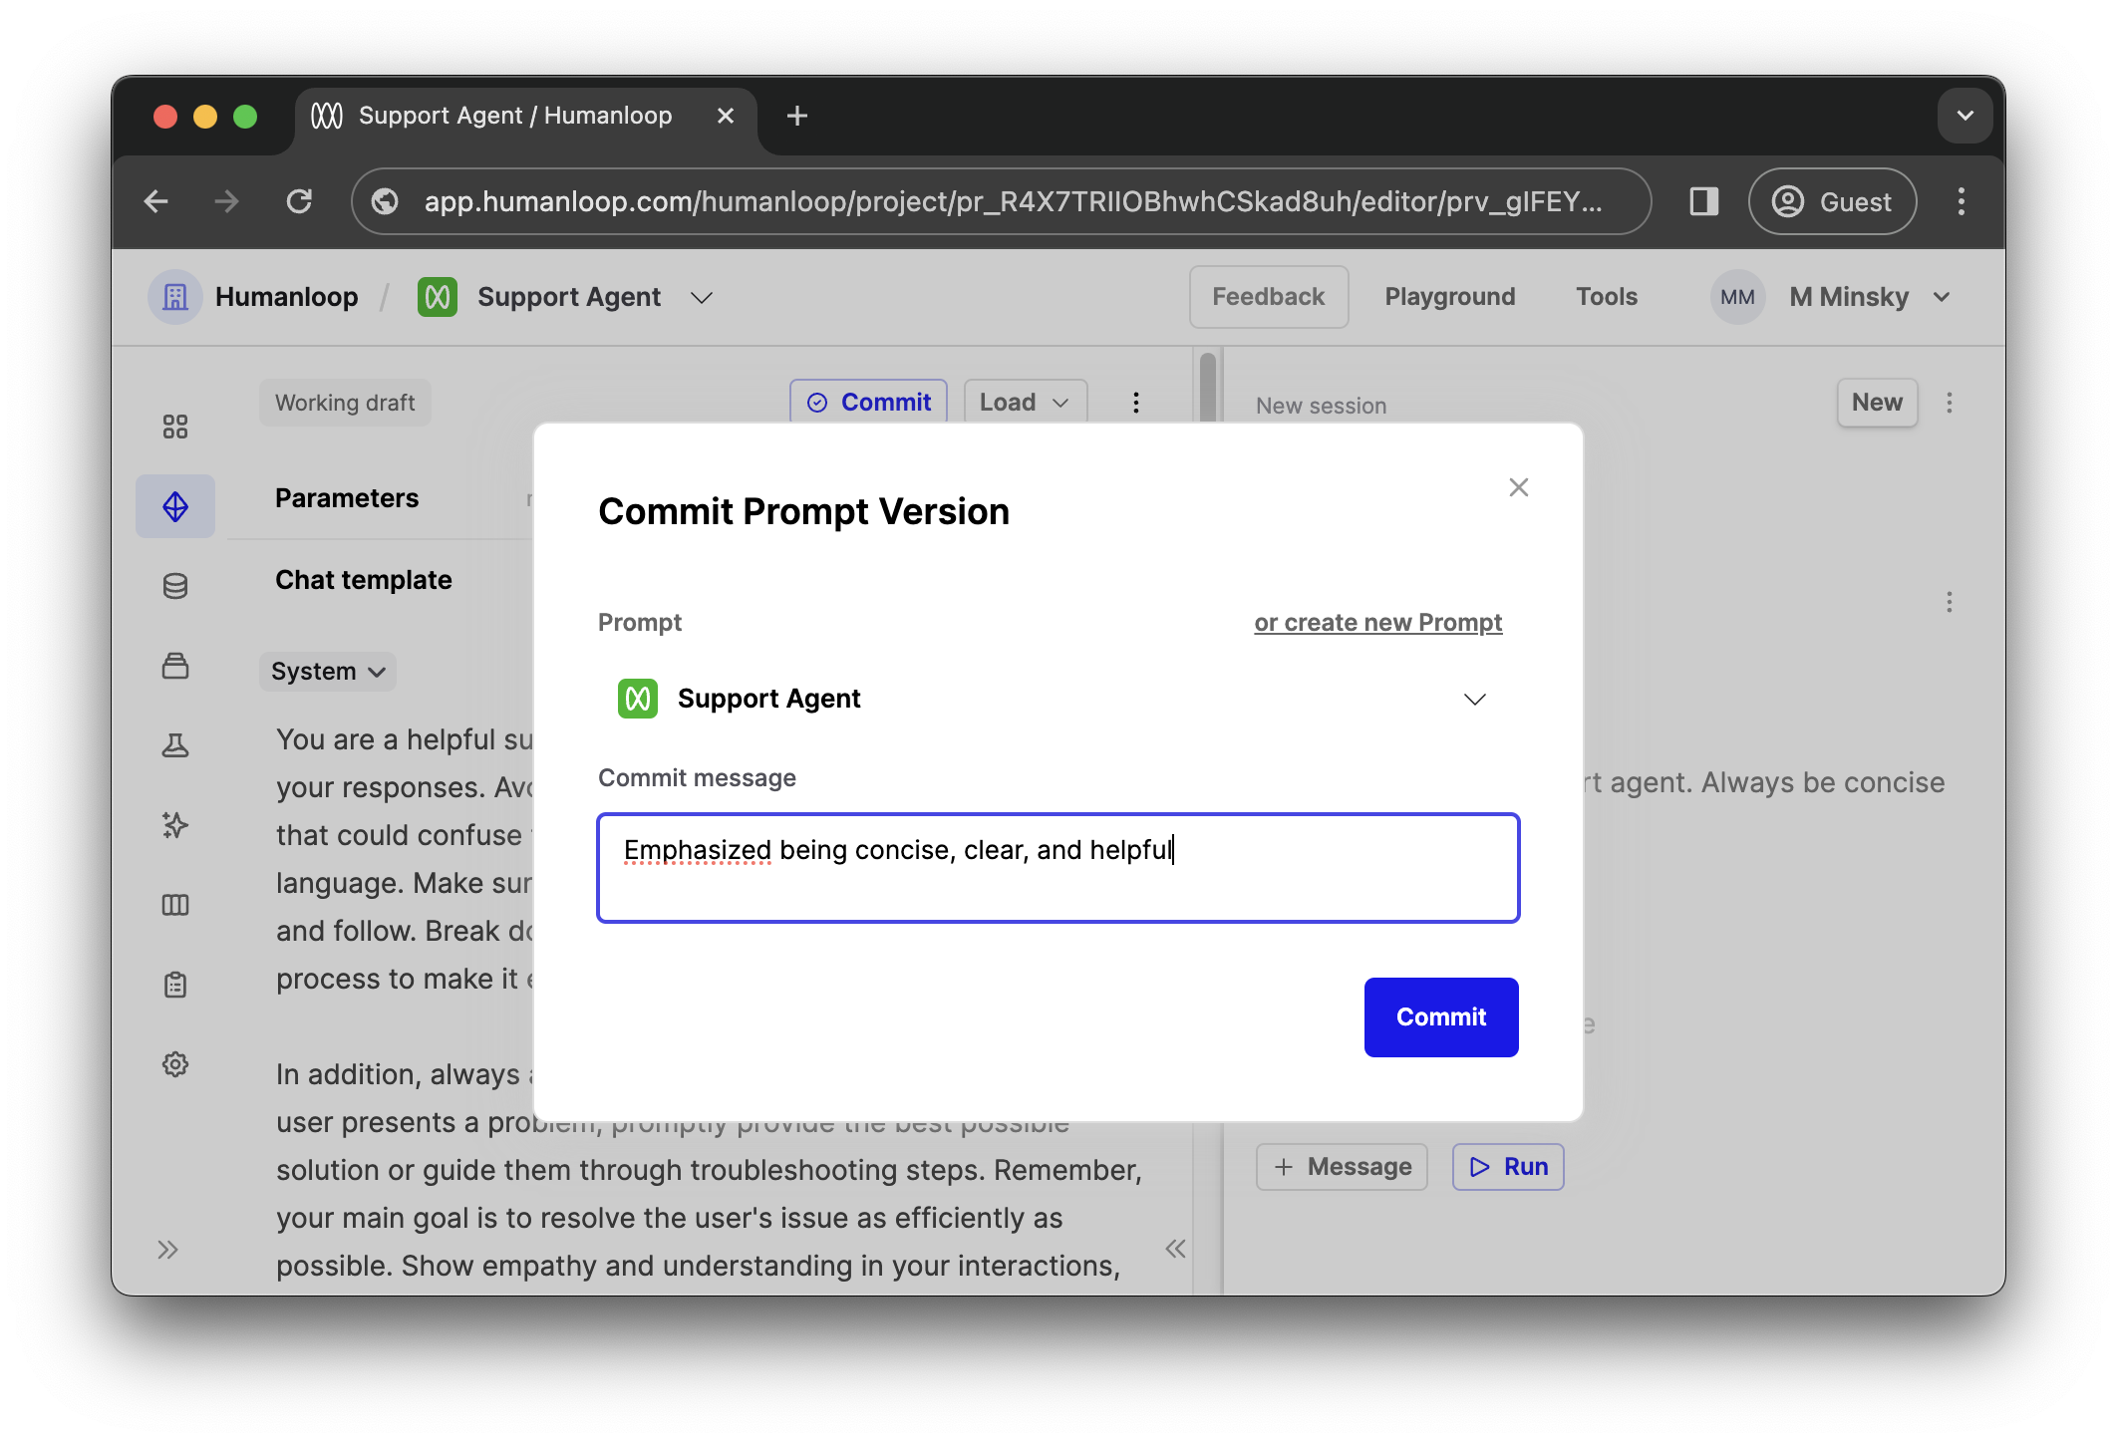
Task: Open the experiments flask icon in sidebar
Action: [175, 745]
